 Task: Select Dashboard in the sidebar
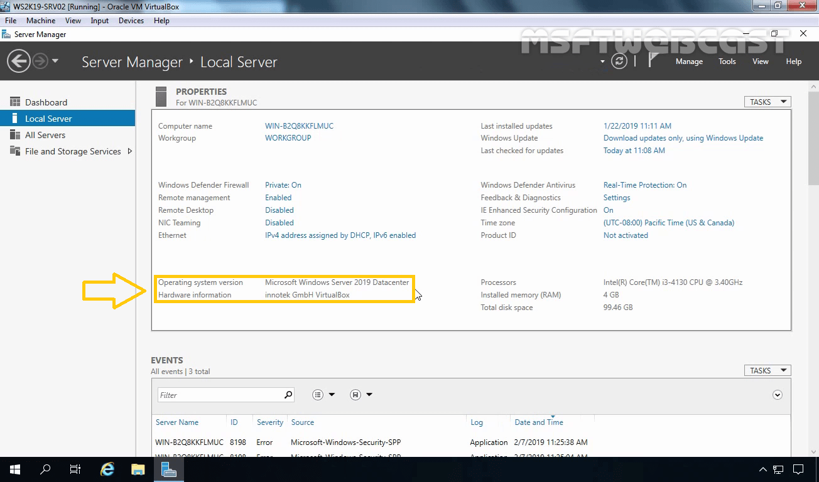[68, 102]
